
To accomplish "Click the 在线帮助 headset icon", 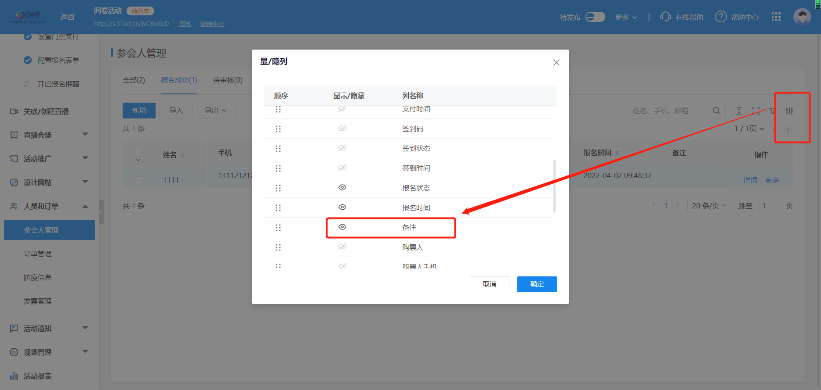I will 665,17.
